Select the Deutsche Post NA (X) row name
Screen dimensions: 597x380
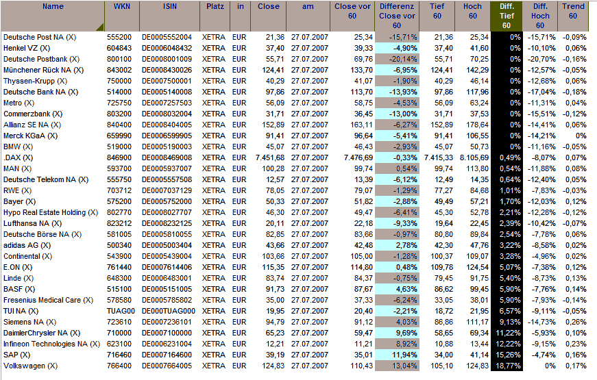[40, 37]
